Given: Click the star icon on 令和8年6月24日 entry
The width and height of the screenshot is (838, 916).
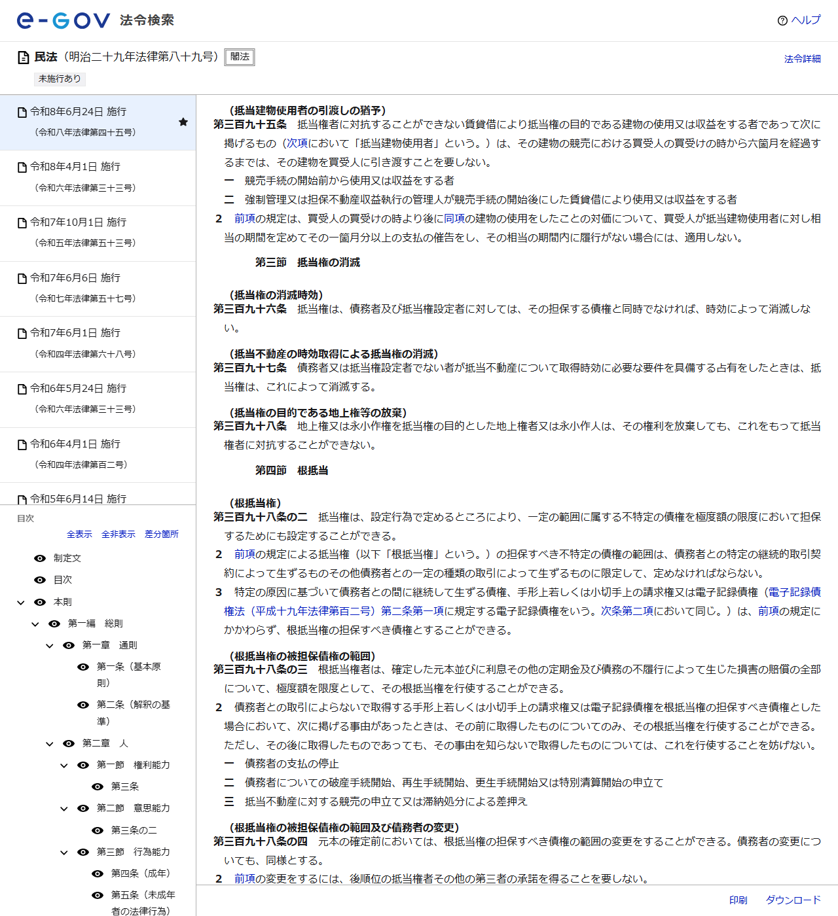Looking at the screenshot, I should tap(183, 122).
